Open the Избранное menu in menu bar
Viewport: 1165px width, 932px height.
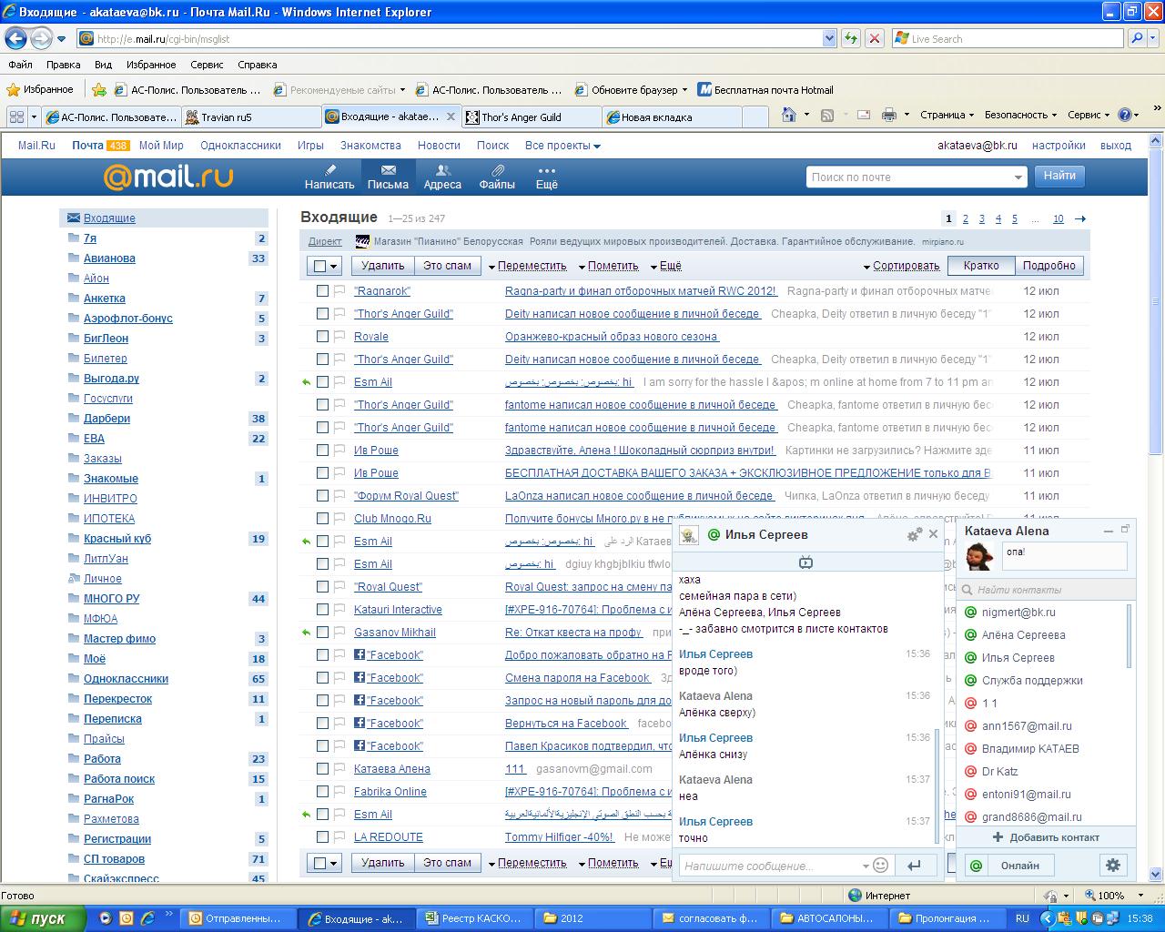pyautogui.click(x=151, y=65)
